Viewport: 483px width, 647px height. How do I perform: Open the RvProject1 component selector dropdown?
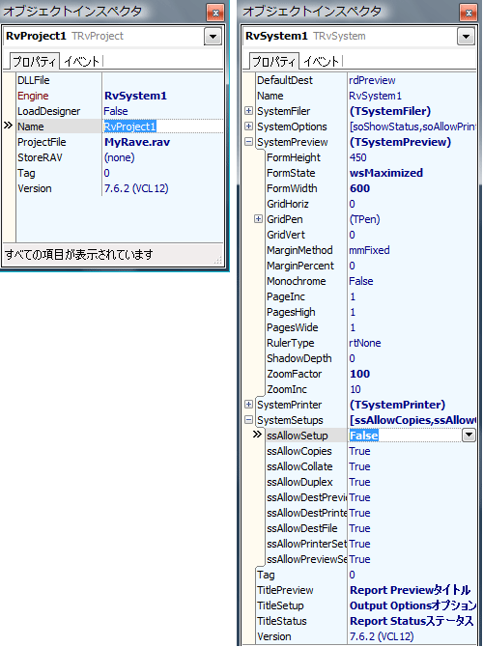coord(213,37)
